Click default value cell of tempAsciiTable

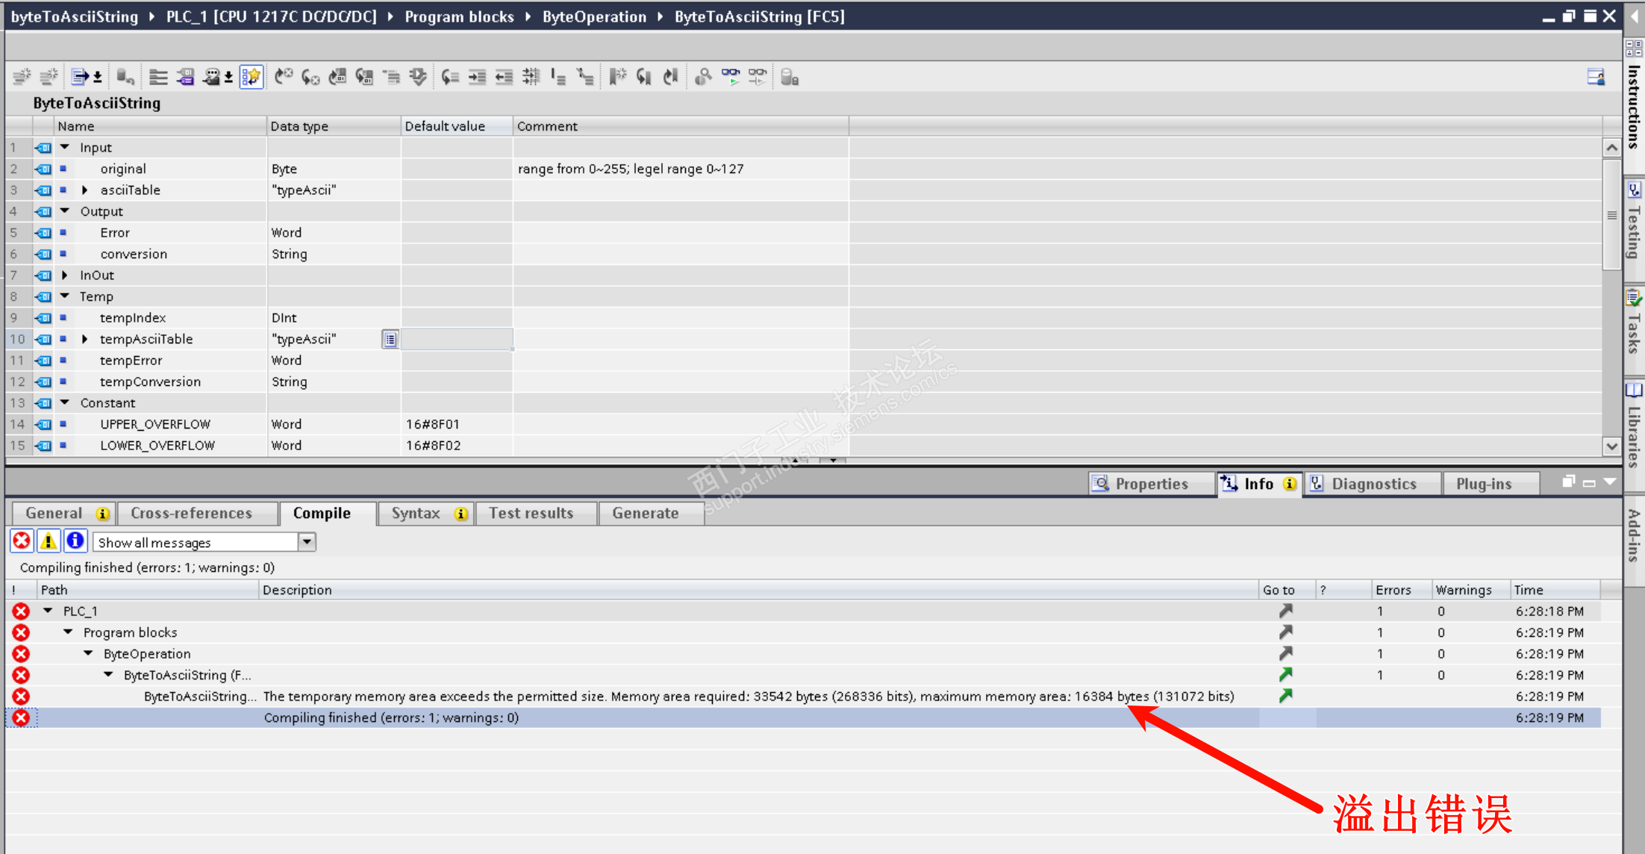click(456, 340)
